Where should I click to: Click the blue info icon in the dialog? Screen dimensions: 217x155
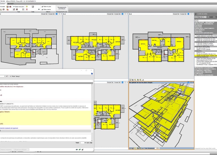92,74
